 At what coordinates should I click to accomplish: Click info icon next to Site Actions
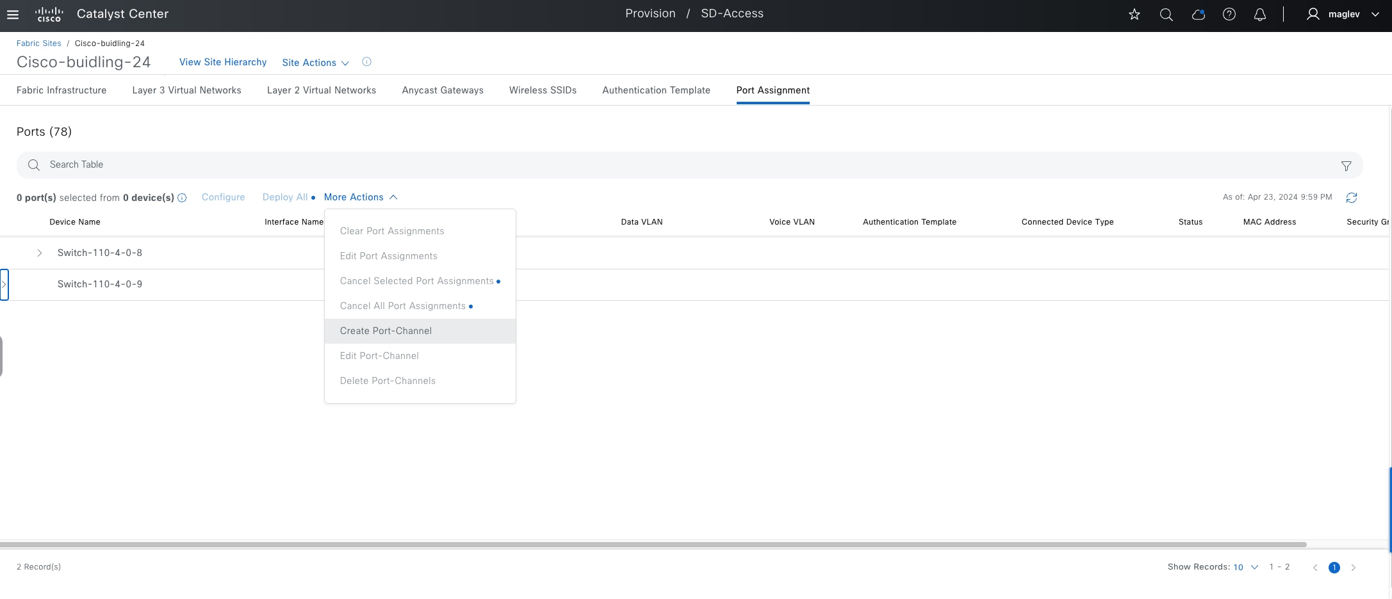[366, 62]
